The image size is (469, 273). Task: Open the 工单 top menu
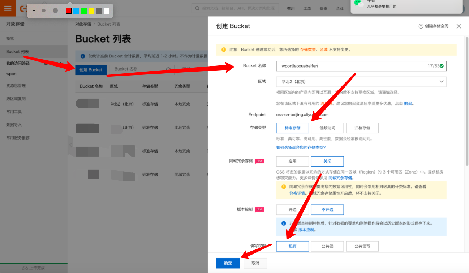307,8
